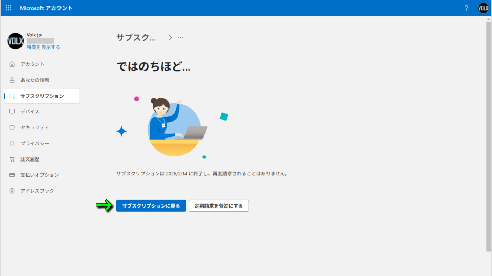Click the home icon beside アカウント

12,64
